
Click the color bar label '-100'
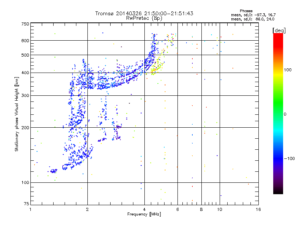(290, 158)
